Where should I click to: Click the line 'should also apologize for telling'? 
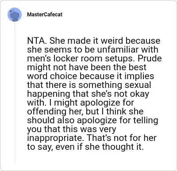coord(92,121)
